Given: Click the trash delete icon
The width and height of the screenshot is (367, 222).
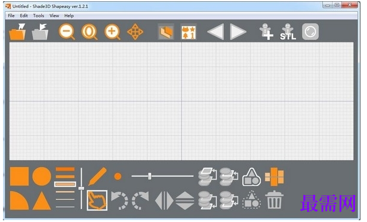Looking at the screenshot, I should click(x=274, y=200).
